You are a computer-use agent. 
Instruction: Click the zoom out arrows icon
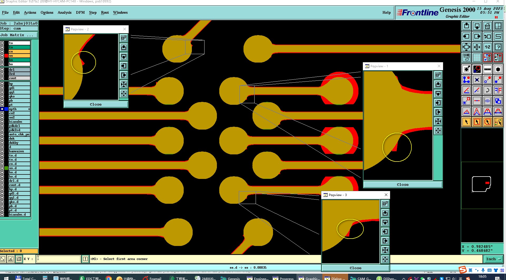[x=477, y=47]
